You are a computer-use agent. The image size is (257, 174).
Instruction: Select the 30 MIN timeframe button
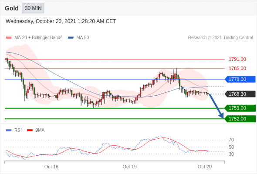tap(33, 8)
